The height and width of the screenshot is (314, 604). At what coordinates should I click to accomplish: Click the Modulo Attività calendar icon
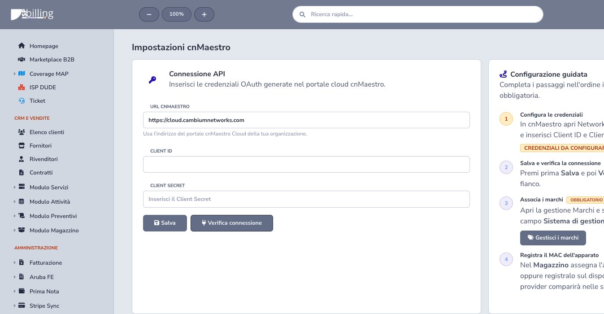click(22, 201)
